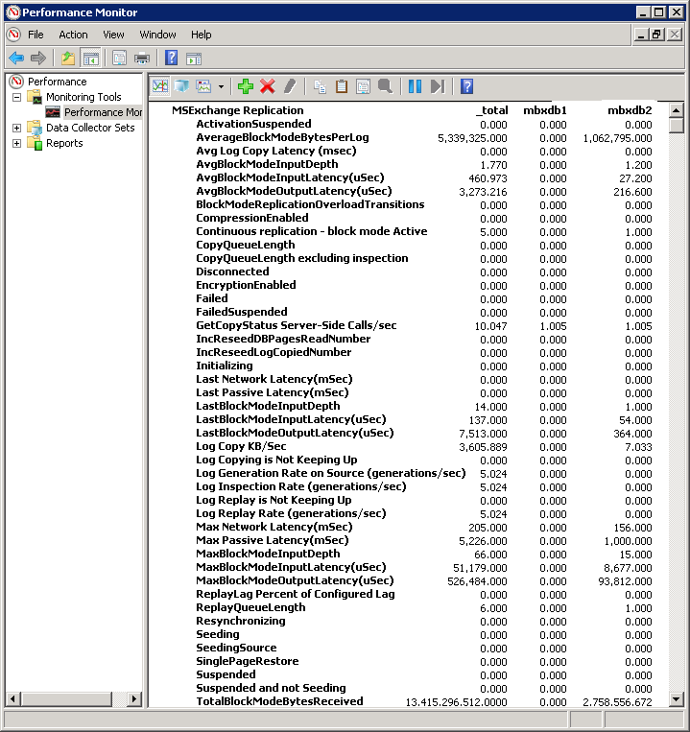This screenshot has width=690, height=732.
Task: Select the FailedSuspended counter label
Action: point(242,313)
